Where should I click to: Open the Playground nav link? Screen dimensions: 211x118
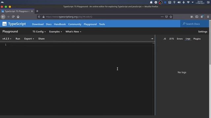click(90, 24)
